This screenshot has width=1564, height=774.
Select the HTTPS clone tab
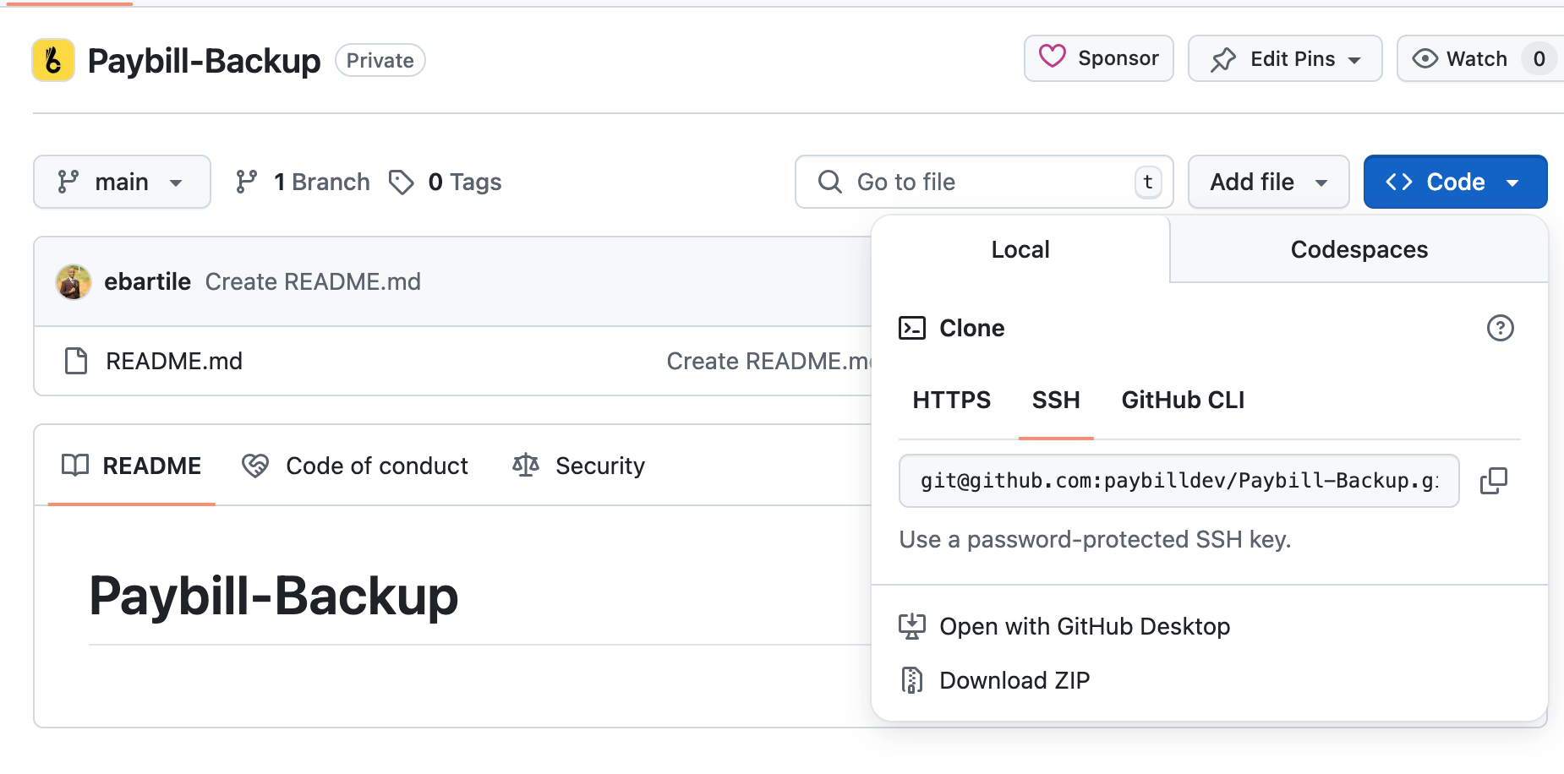point(951,400)
